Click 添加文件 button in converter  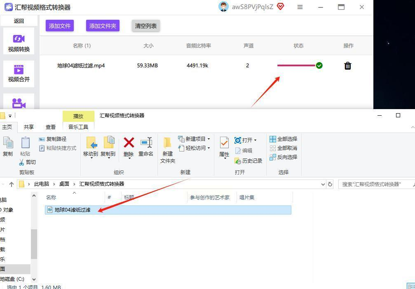tap(59, 26)
